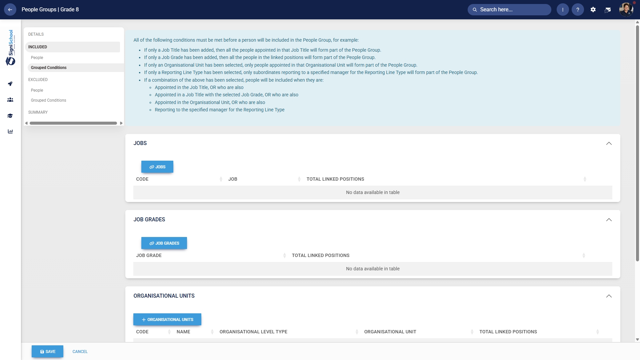Open the graduation cap learning icon
The width and height of the screenshot is (640, 360).
[10, 116]
